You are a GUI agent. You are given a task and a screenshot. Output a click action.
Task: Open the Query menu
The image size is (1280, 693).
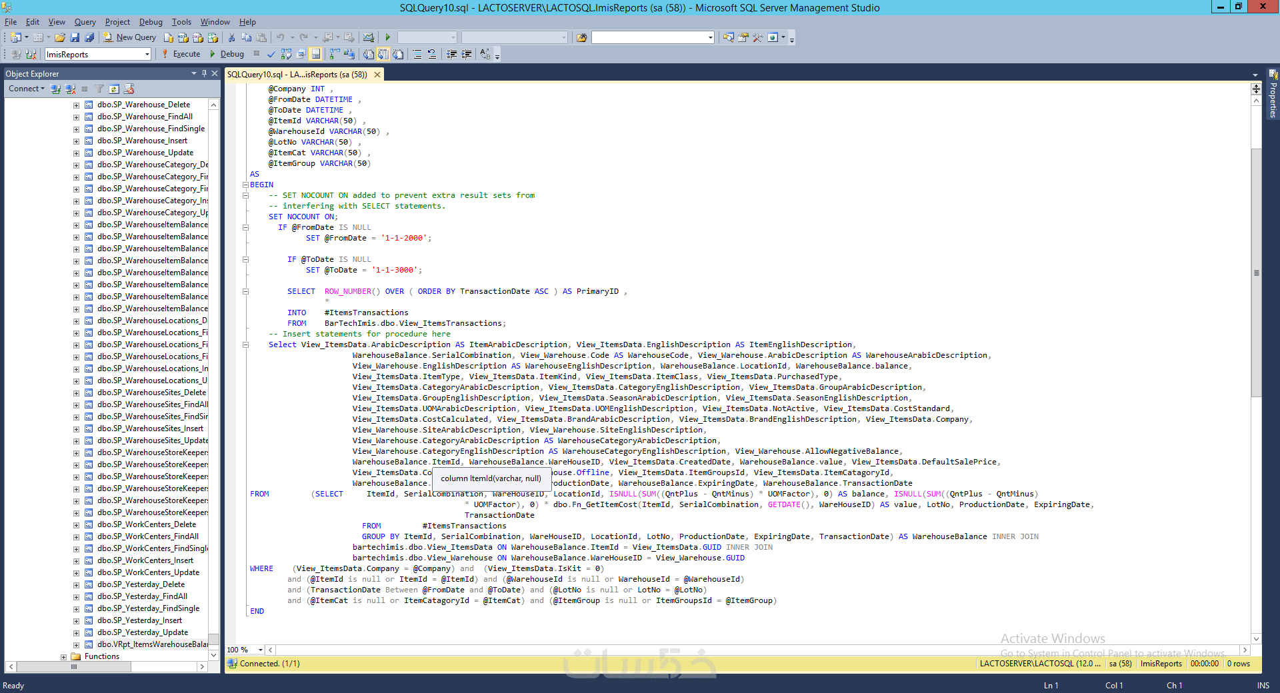[x=85, y=22]
